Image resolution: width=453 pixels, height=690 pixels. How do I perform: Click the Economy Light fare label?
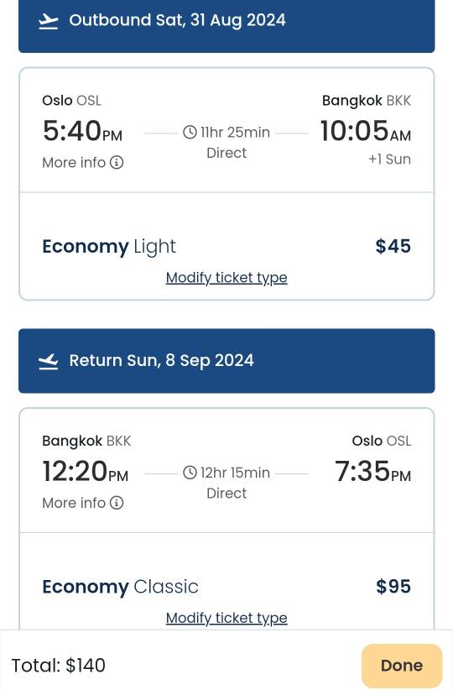point(109,247)
